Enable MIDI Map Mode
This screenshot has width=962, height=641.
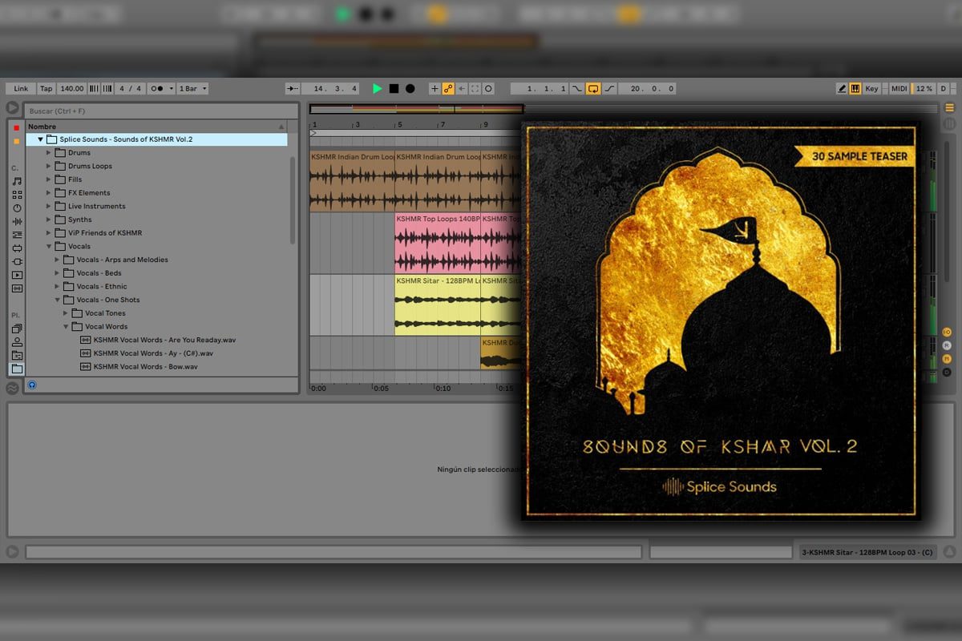[899, 89]
